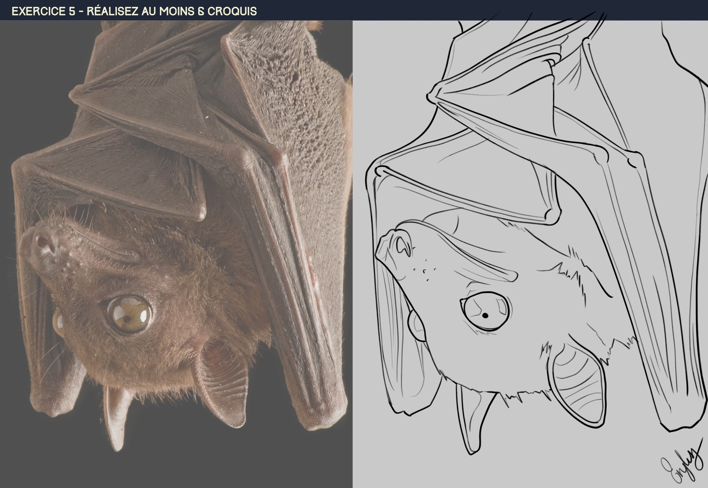Click the word 'CROQUIS' in the header
This screenshot has width=708, height=488.
pos(232,11)
